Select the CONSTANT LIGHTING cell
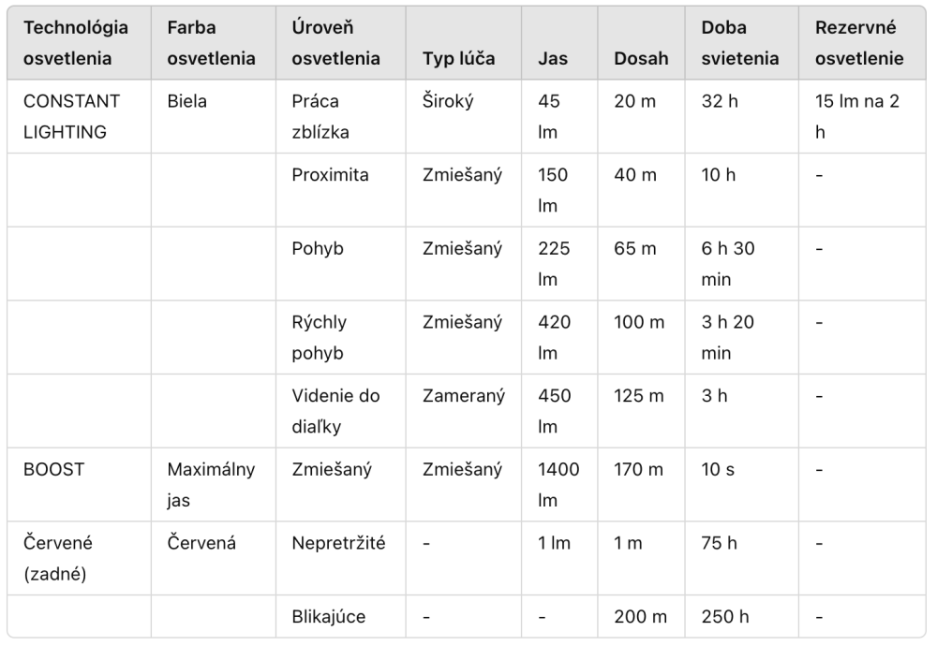Viewport: 937px width, 646px height. tap(79, 116)
